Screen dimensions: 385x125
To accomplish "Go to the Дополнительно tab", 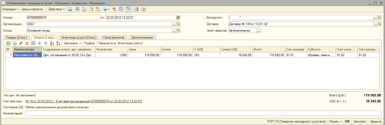I will coord(142,38).
